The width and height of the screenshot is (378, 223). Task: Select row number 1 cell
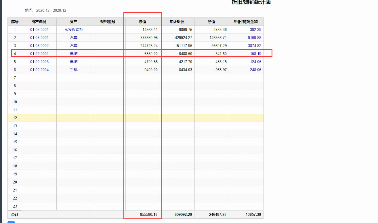[x=15, y=30]
